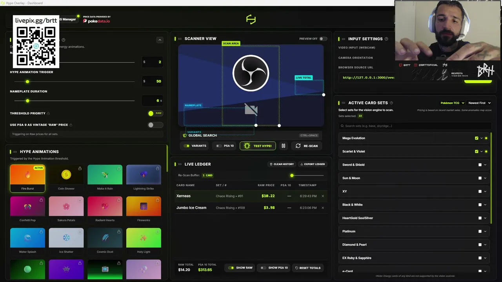Viewport: 502px width, 282px height.
Task: Click the lock icon on Lightning Strike
Action: 157,168
